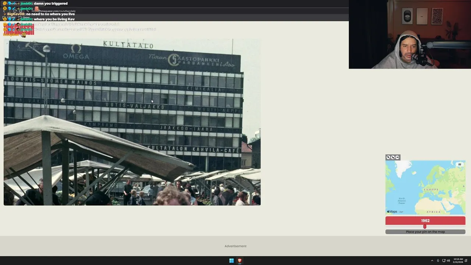Click the red 1962 year display bar

[425, 220]
